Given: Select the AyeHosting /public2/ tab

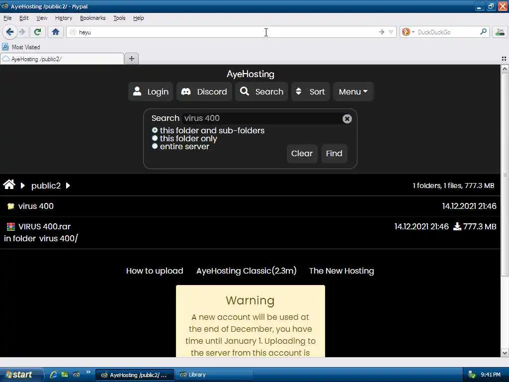Looking at the screenshot, I should [62, 59].
